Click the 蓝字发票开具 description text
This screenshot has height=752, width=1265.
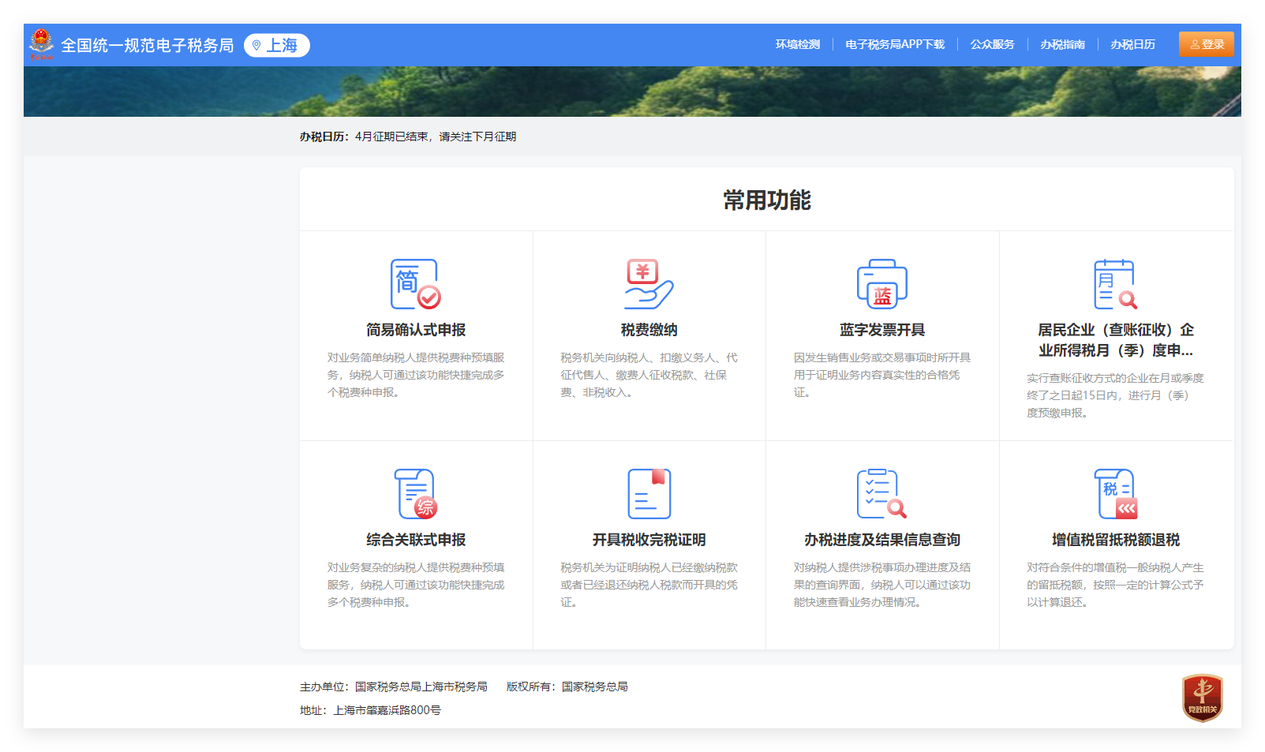882,375
